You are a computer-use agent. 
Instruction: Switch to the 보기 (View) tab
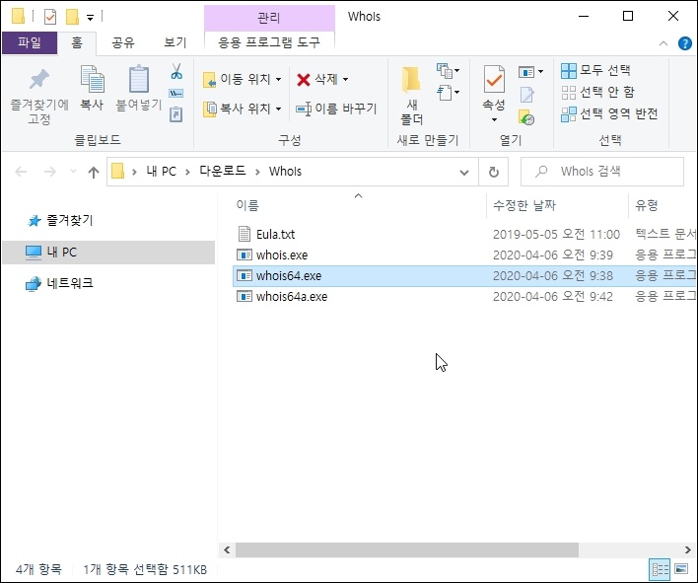[174, 42]
